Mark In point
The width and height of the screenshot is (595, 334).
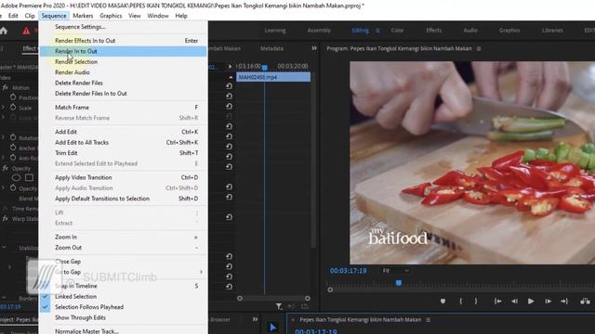(461, 302)
